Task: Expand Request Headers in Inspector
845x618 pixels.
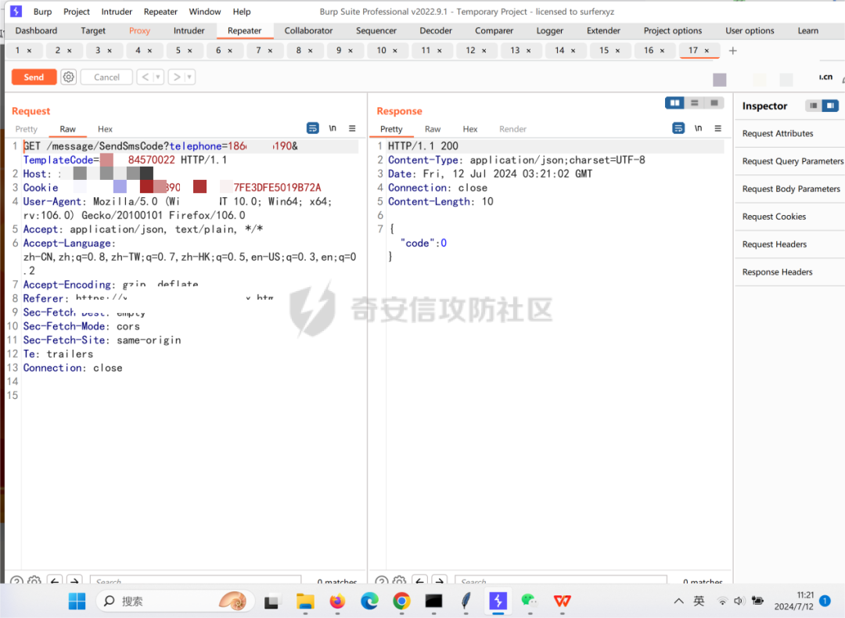Action: 790,245
